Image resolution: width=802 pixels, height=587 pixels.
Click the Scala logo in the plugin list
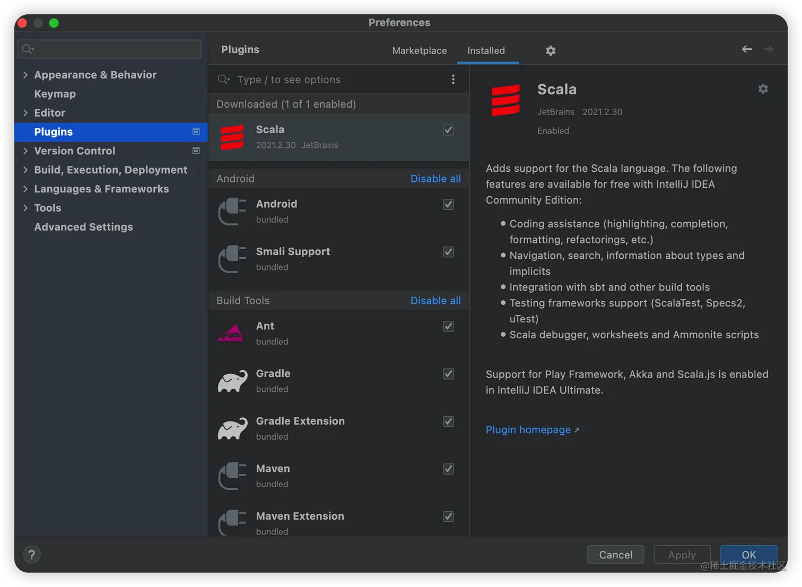coord(232,137)
